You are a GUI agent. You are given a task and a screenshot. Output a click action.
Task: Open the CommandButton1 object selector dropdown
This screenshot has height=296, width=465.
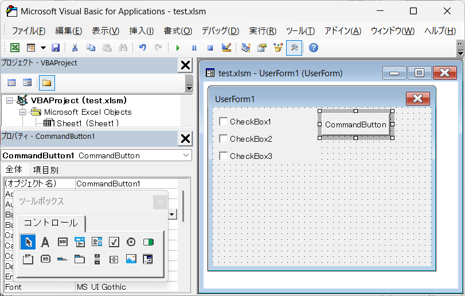pos(186,155)
